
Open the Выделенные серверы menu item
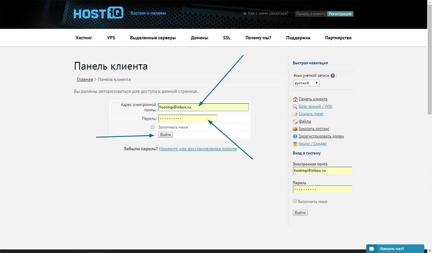click(x=153, y=38)
